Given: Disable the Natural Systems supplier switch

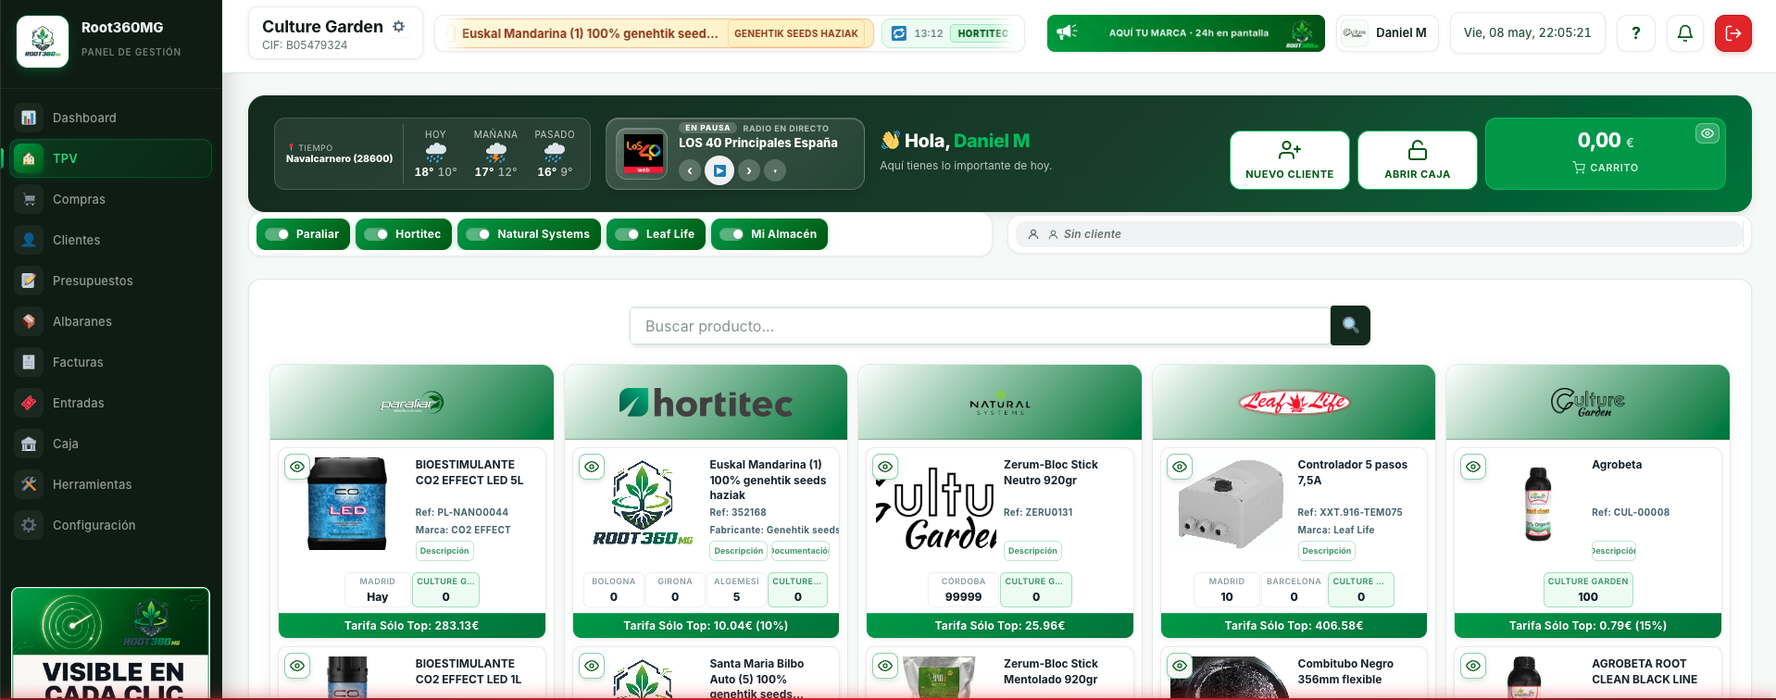Looking at the screenshot, I should (478, 234).
